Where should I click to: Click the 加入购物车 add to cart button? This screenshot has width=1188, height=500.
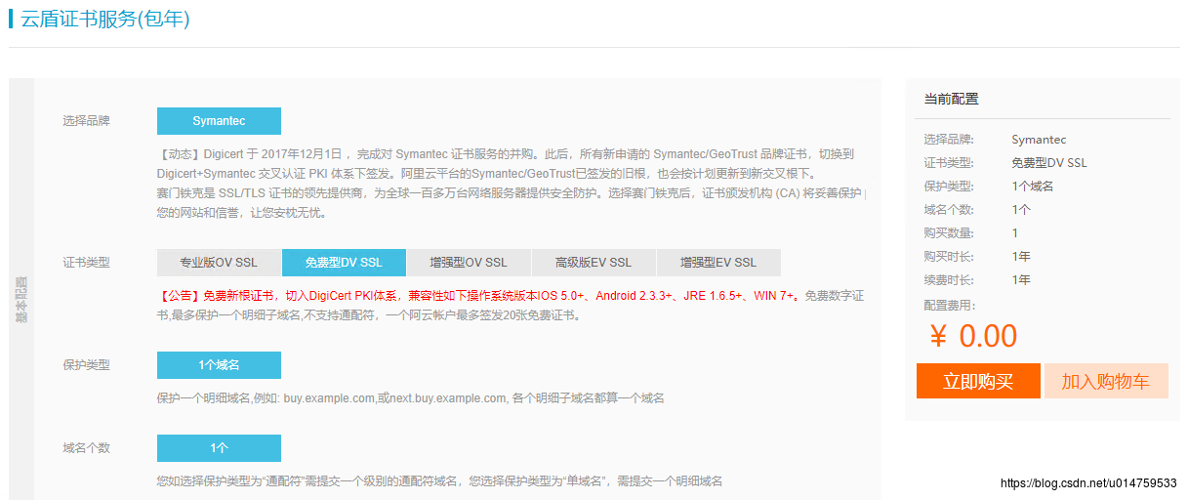pyautogui.click(x=1106, y=381)
